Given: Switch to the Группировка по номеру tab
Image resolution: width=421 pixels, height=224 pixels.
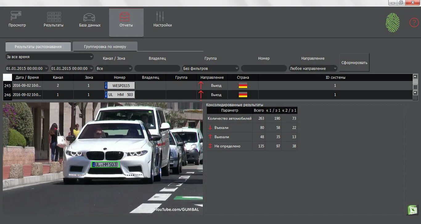Looking at the screenshot, I should coord(105,46).
